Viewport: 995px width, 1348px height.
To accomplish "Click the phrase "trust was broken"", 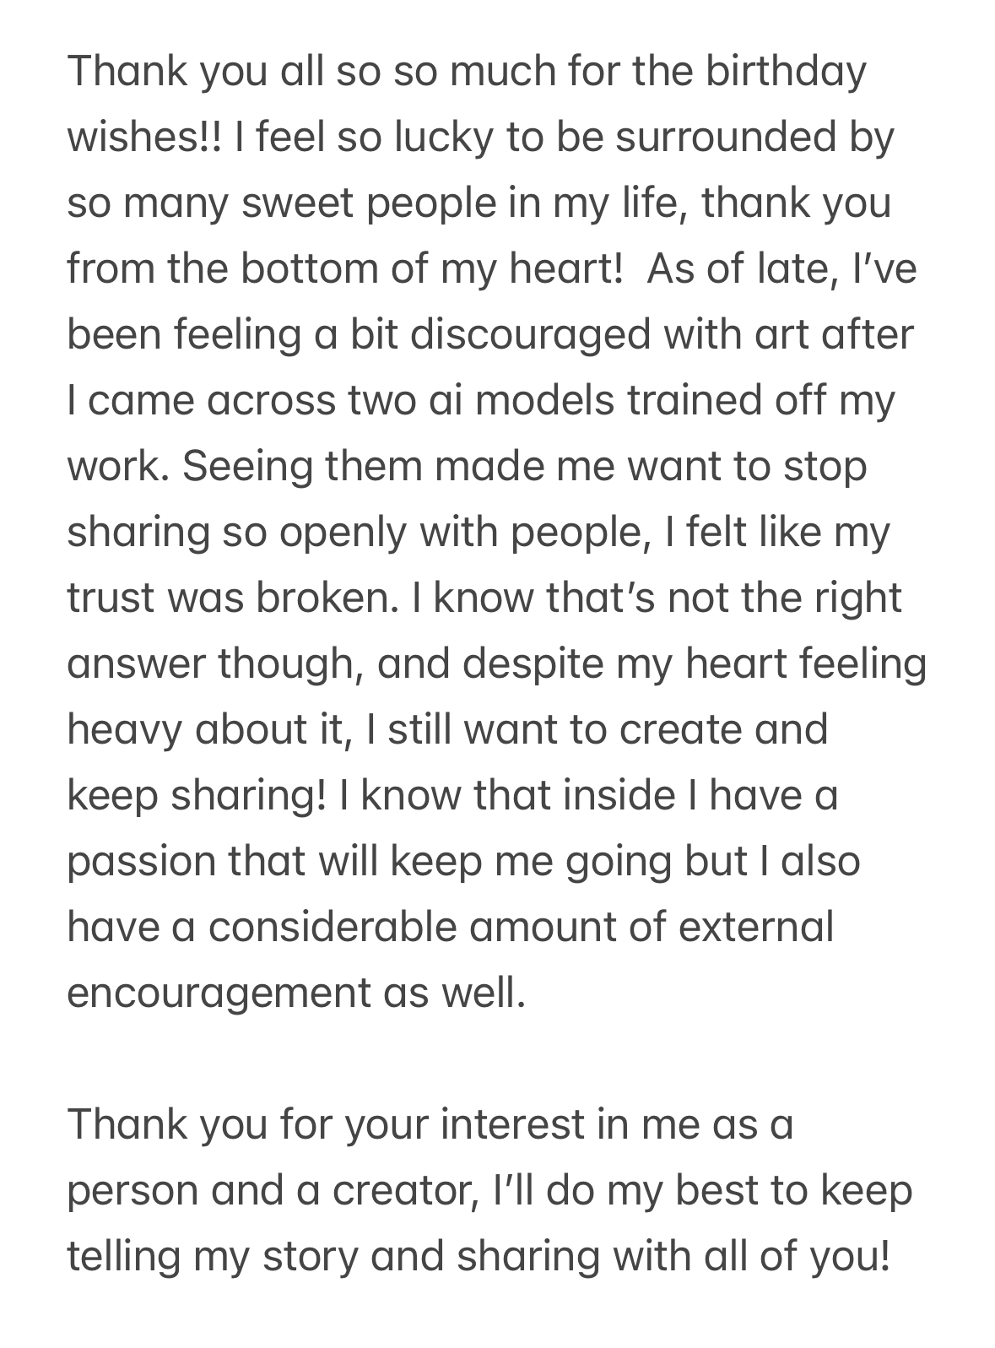I will (x=227, y=598).
